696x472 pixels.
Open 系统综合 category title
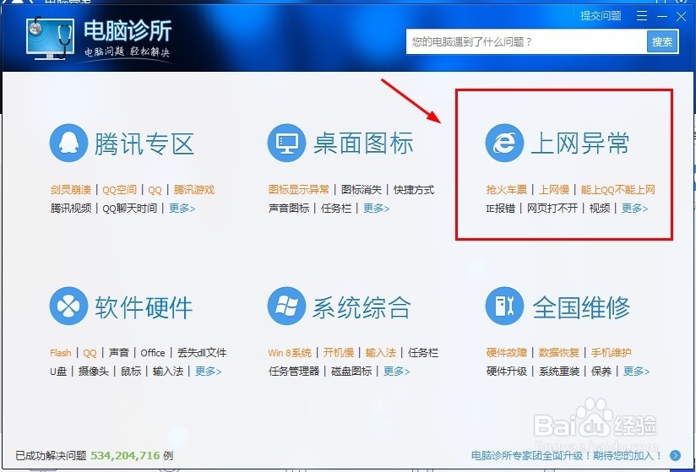tap(362, 307)
